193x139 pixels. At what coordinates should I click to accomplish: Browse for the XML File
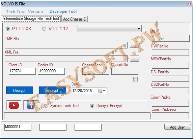135,59
